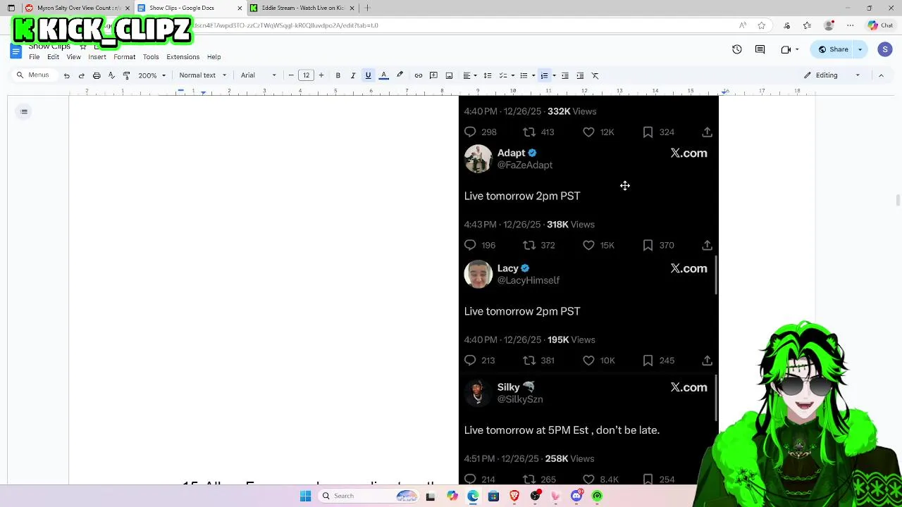
Task: Toggle Italic formatting
Action: coord(353,75)
